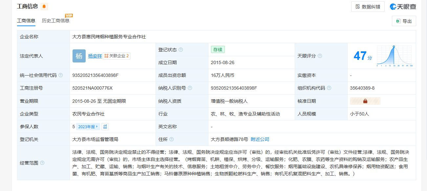Open the 数据纠错 data correction button
Screen dimensions: 427x191
pyautogui.click(x=368, y=7)
